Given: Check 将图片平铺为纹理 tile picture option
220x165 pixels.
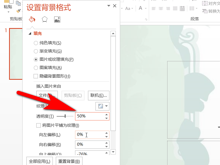Looking at the screenshot, I should 38,125.
